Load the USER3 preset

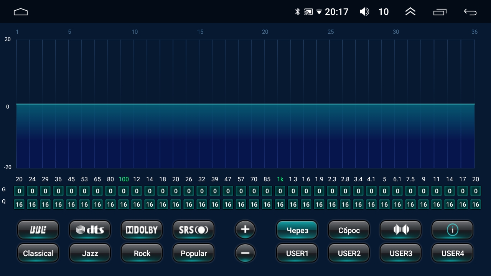401,253
